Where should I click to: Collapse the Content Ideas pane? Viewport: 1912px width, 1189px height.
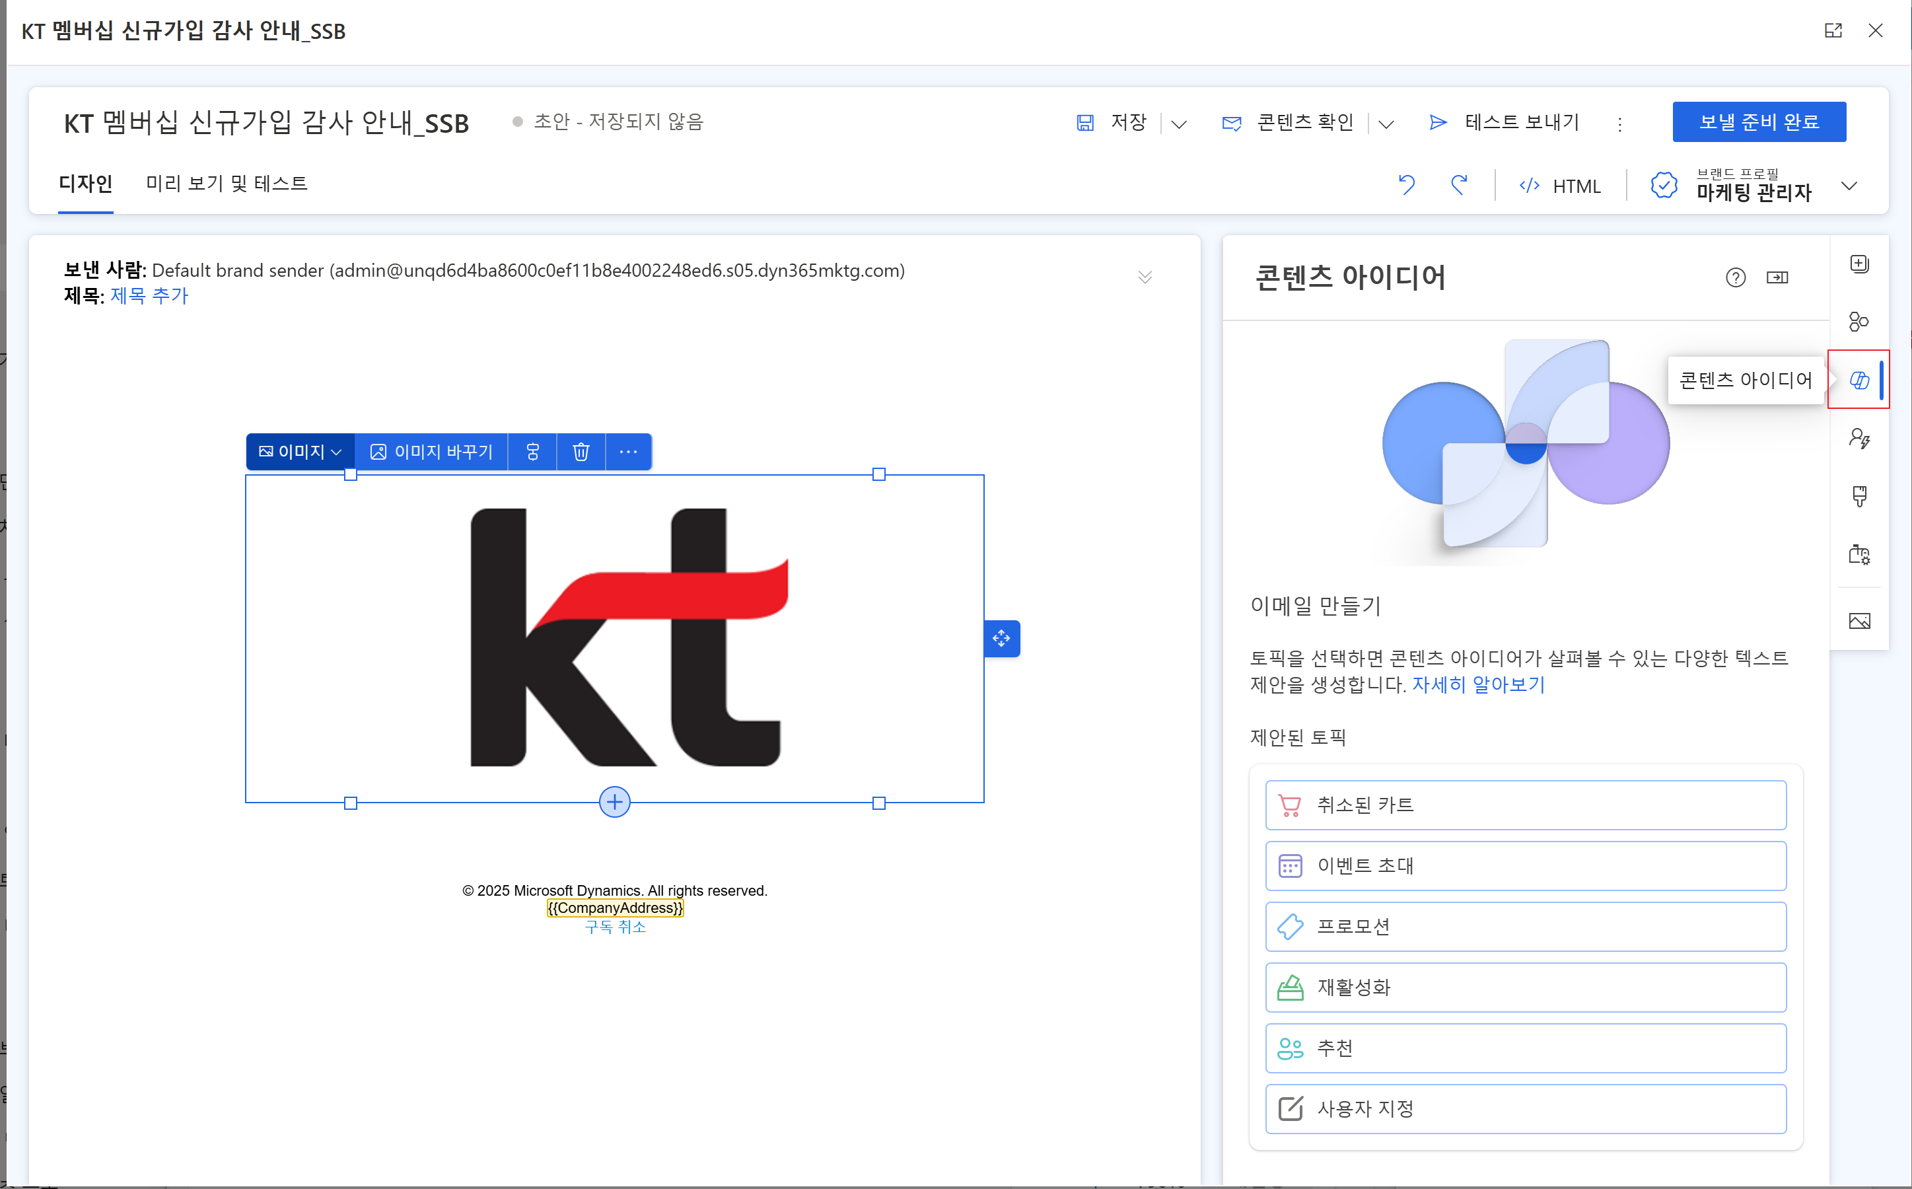[x=1777, y=277]
